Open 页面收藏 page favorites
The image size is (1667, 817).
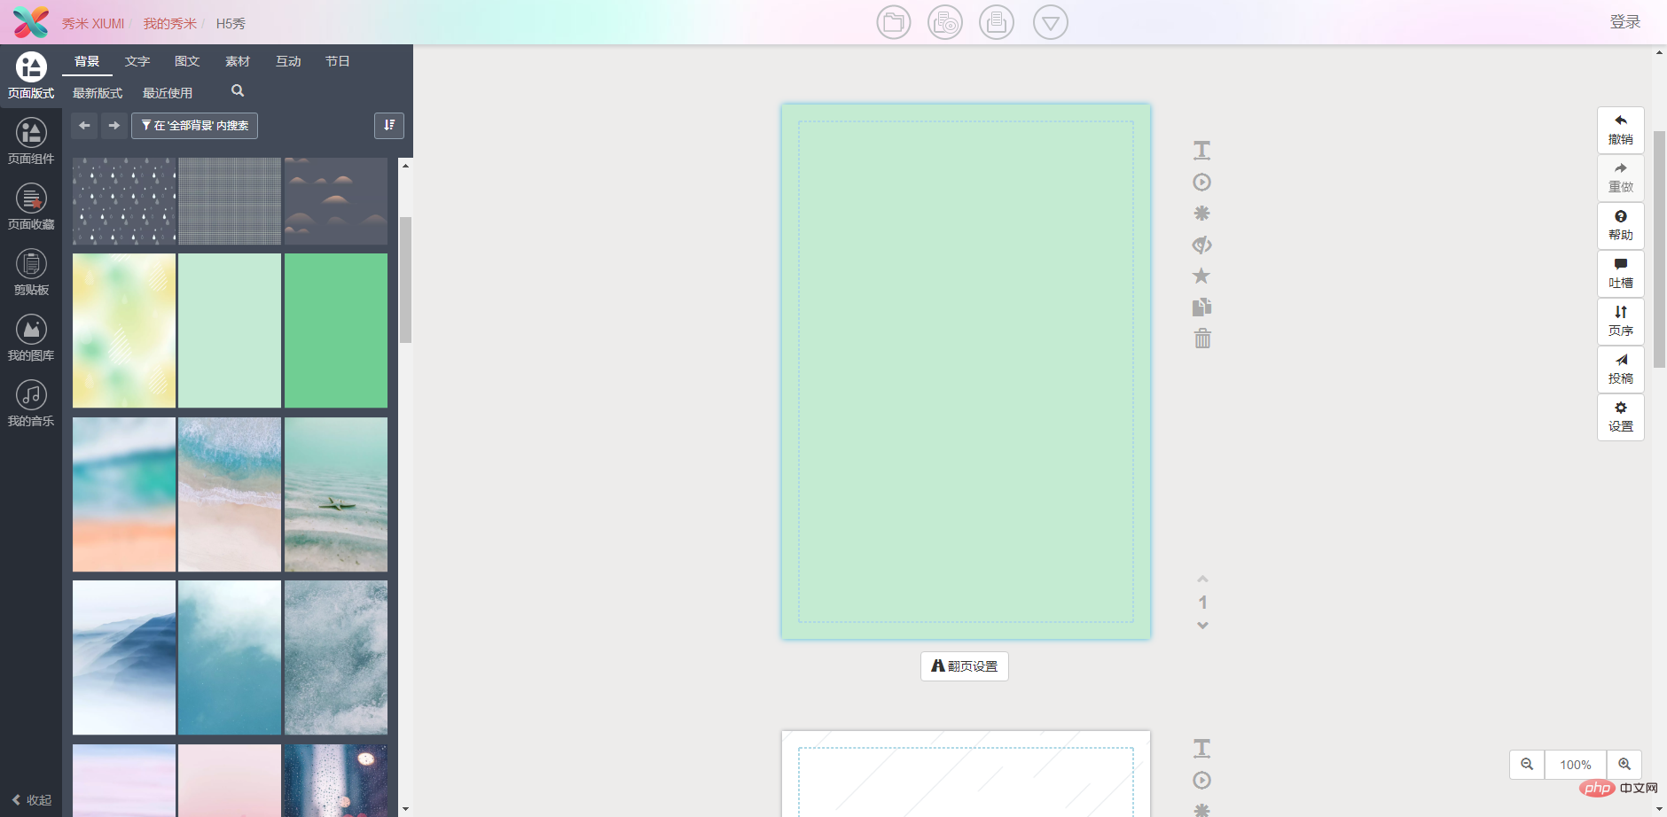pos(31,207)
